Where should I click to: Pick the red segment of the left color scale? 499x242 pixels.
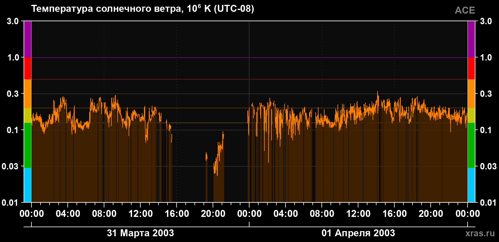[x=28, y=68]
